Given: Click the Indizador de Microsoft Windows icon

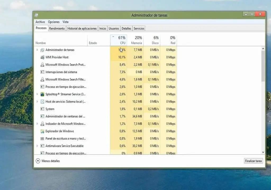Looking at the screenshot, I should coord(42,124).
